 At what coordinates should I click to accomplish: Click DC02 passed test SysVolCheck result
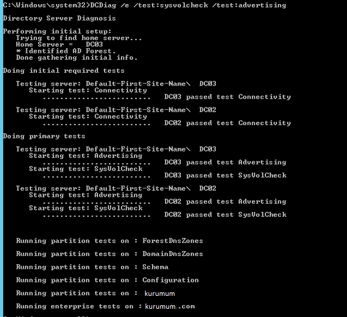225,215
